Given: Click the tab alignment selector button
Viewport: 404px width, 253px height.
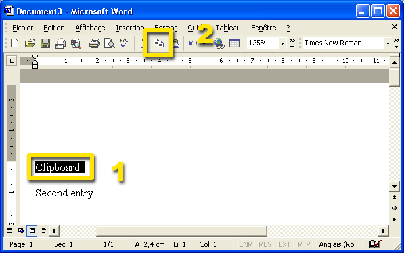Looking at the screenshot, I should 12,61.
